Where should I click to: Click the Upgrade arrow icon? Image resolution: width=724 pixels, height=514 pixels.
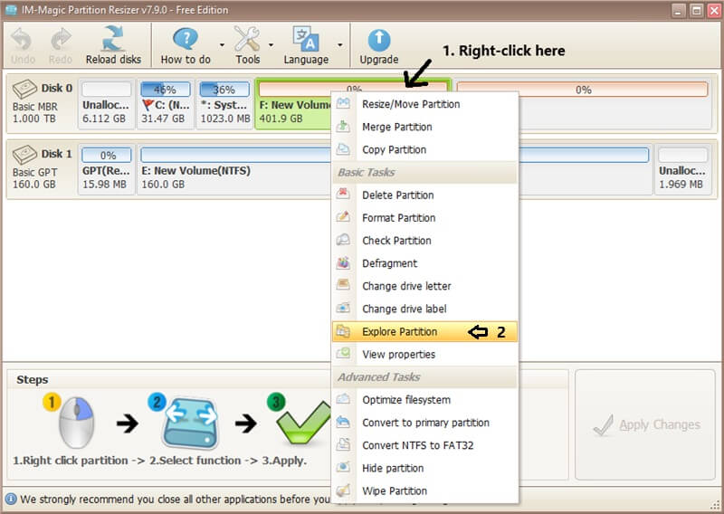coord(378,41)
